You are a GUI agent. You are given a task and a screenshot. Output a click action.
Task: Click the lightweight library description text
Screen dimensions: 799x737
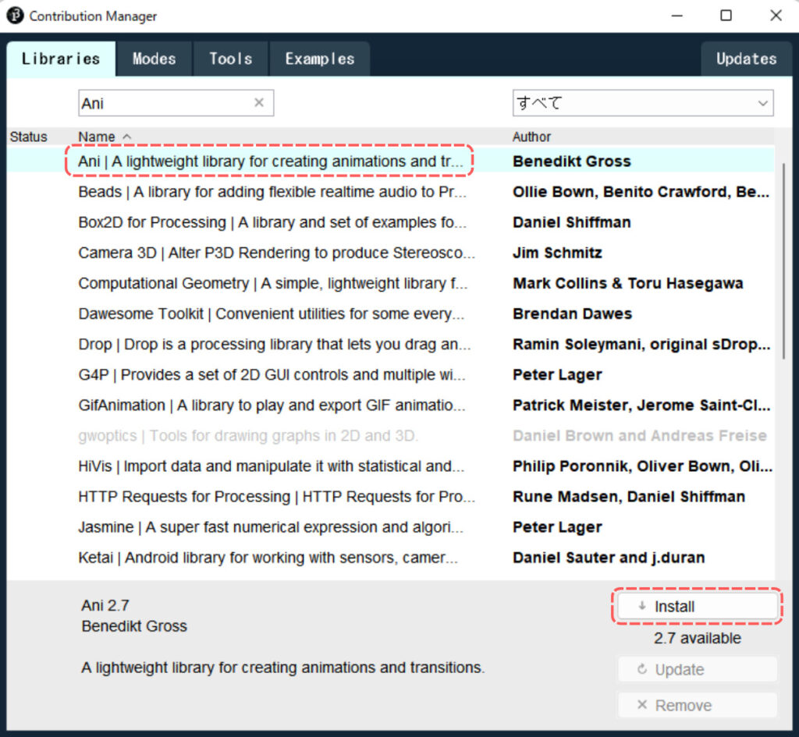[x=282, y=668]
